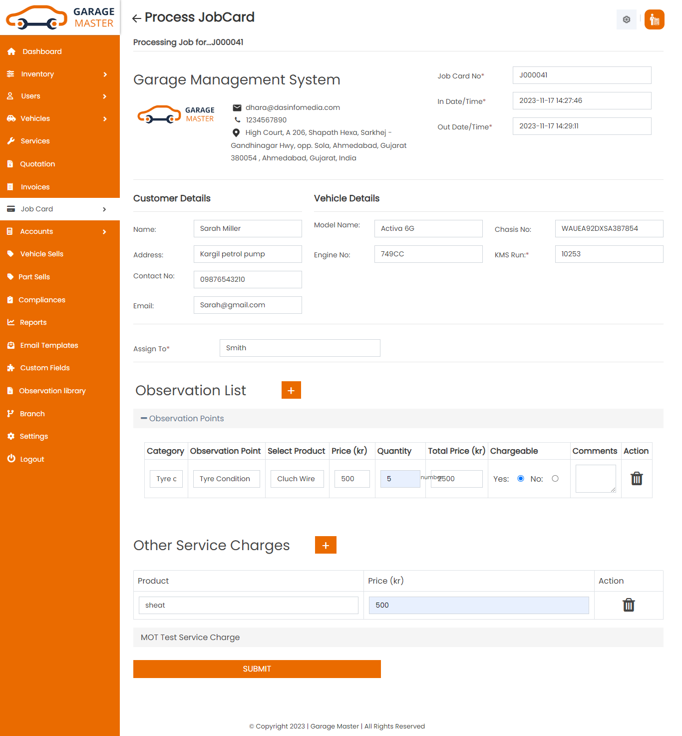
Task: Delete the Tyre Condition row via trash icon
Action: click(636, 478)
